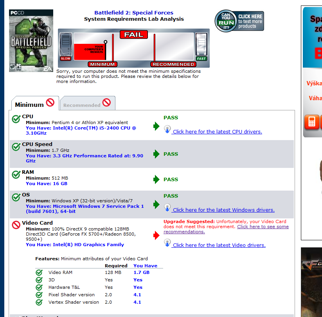Click the 'Intel(R) HD Graphics Family' text
Screen dimensions: 322x317
88,245
